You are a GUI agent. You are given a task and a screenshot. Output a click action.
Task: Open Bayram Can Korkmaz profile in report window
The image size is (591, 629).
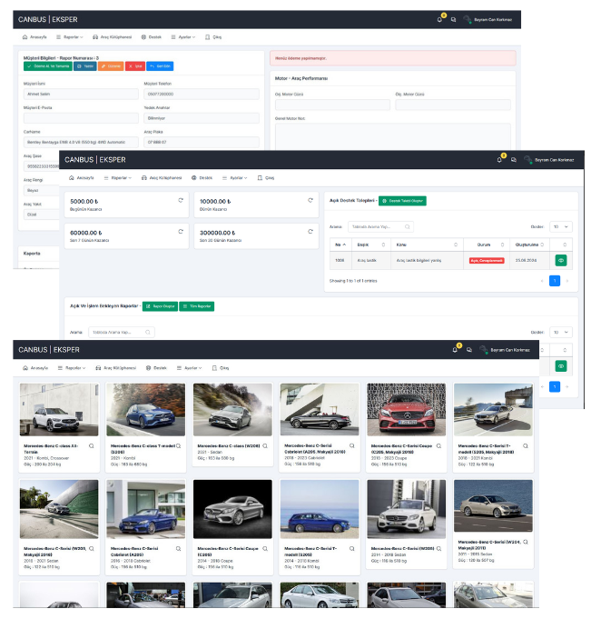click(x=488, y=19)
